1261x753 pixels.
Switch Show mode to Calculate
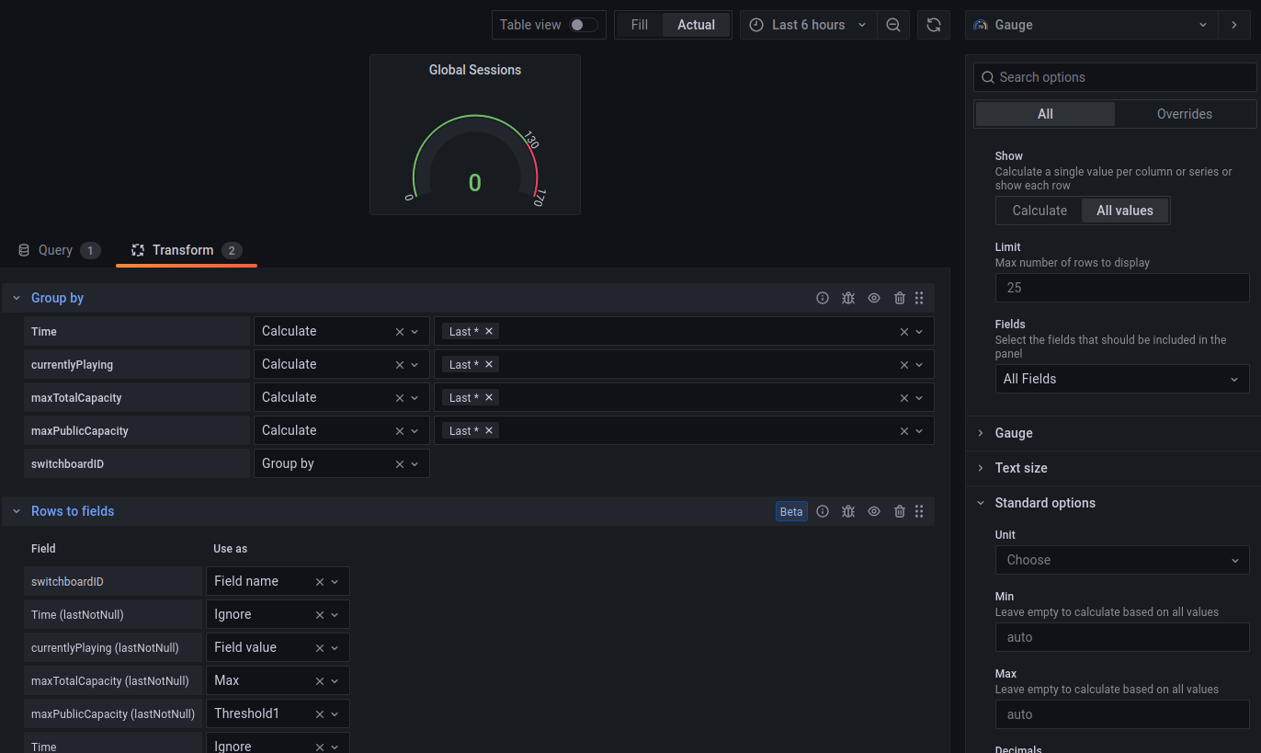(1039, 211)
